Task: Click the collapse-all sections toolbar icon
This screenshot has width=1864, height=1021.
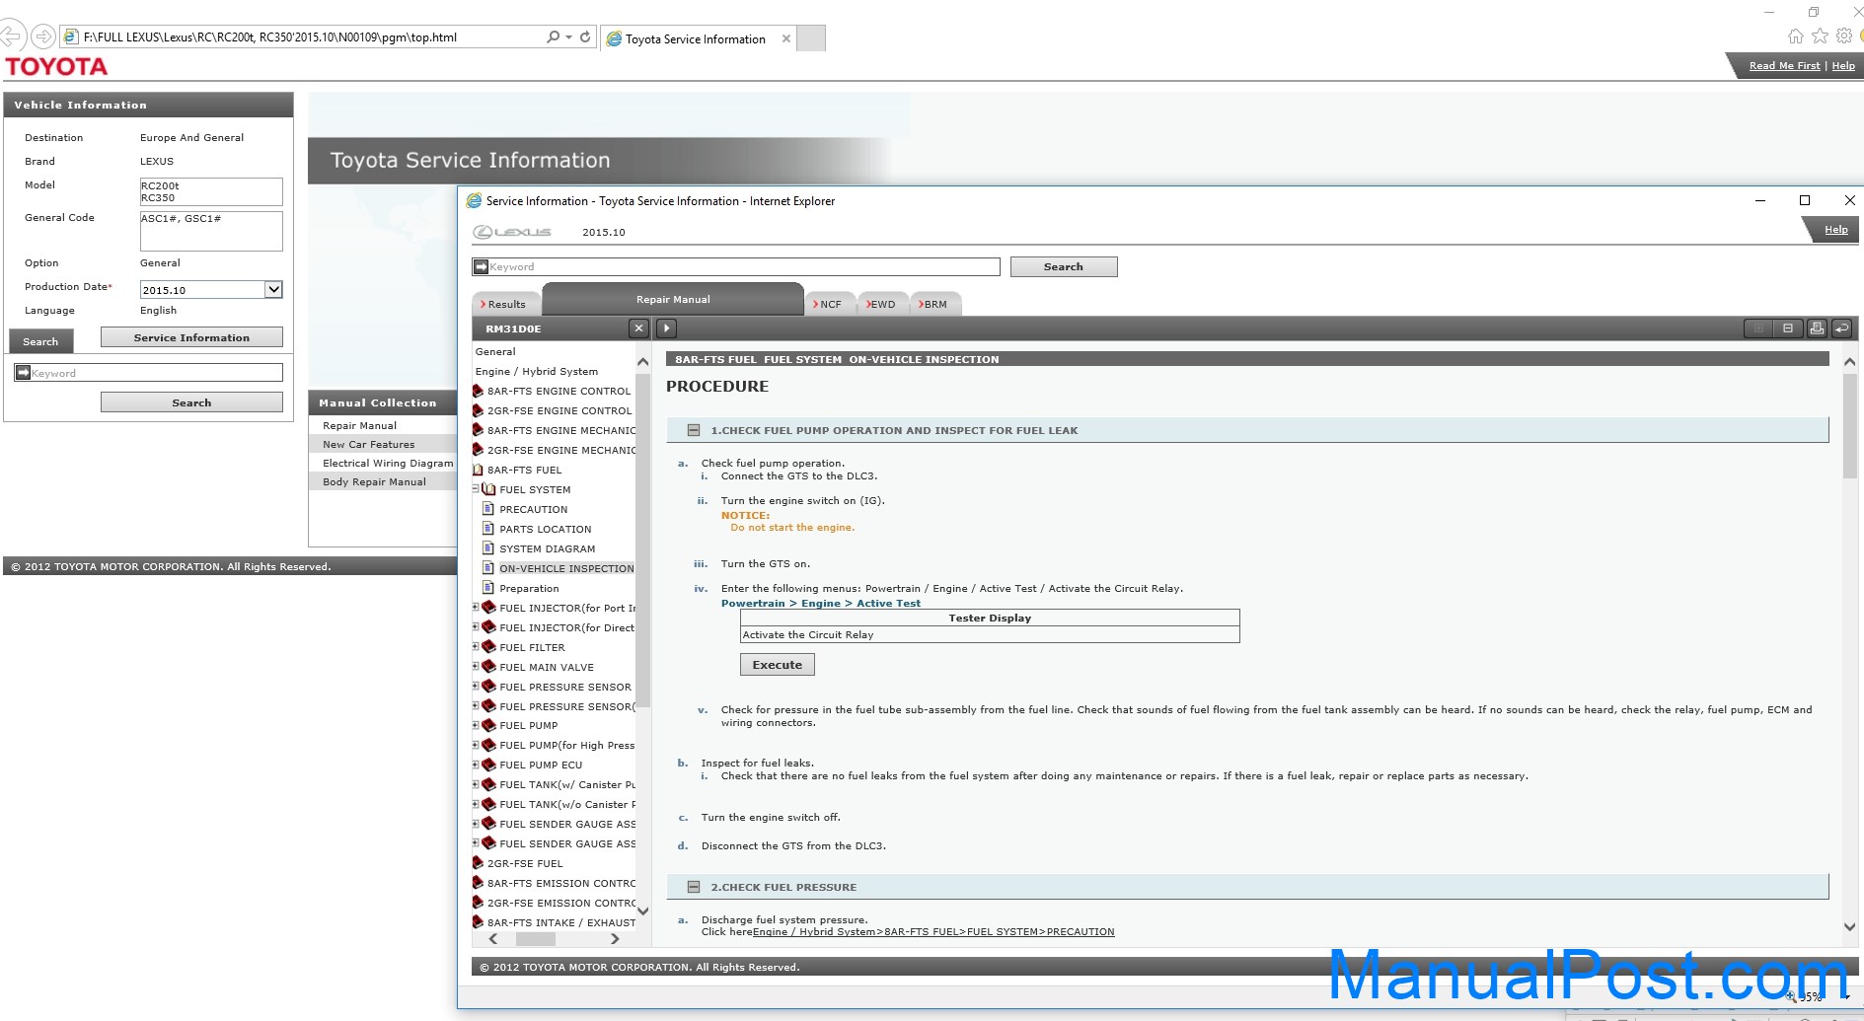Action: pyautogui.click(x=1788, y=328)
